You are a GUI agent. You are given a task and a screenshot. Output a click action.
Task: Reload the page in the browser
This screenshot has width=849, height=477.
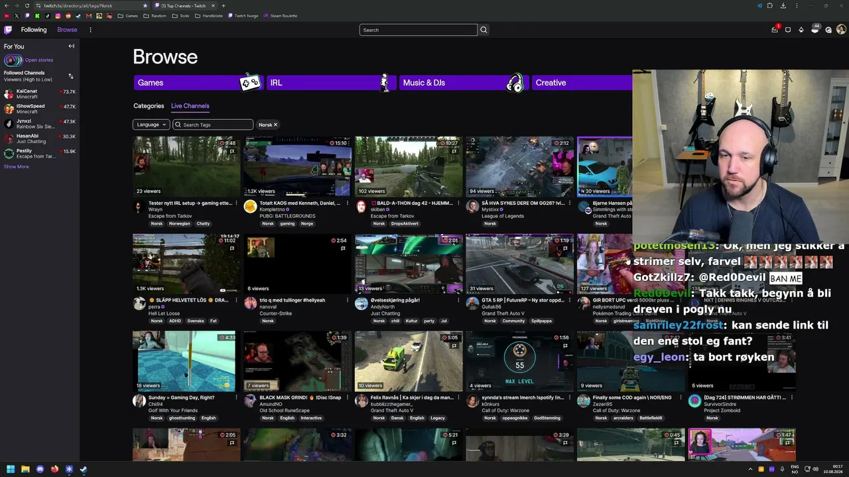coord(27,5)
